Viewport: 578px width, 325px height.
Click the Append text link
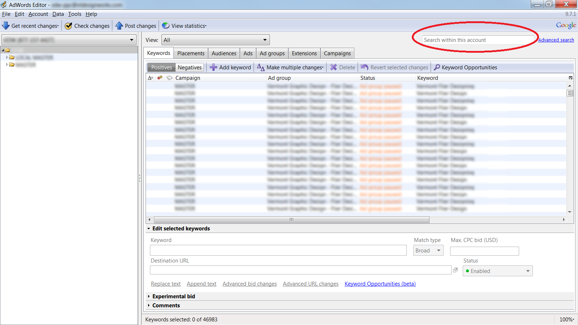pyautogui.click(x=202, y=284)
